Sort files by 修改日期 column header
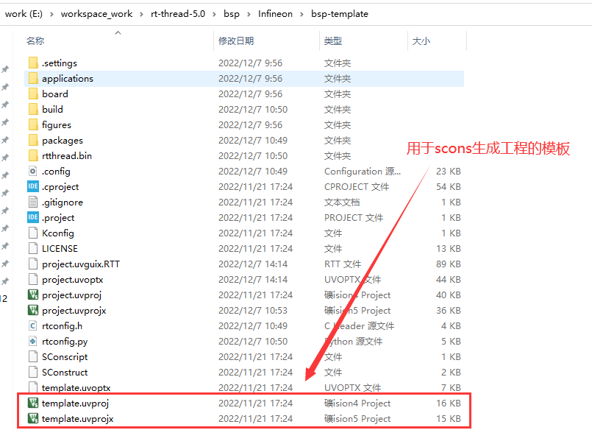This screenshot has width=592, height=430. point(235,41)
